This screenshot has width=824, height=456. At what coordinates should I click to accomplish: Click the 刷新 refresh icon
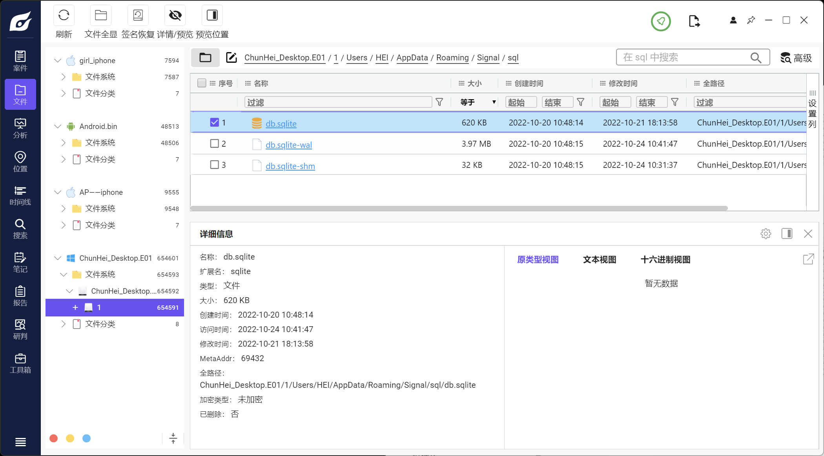(64, 15)
